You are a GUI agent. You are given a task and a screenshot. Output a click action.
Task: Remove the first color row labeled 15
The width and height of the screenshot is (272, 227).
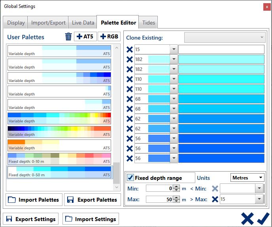pos(129,50)
